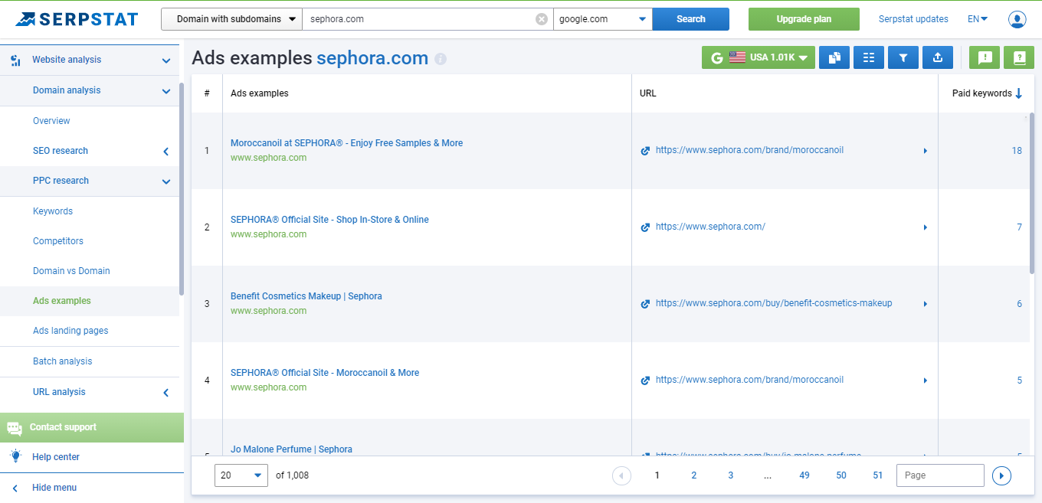Open Domain vs Domain in sidebar
The width and height of the screenshot is (1042, 503).
71,271
